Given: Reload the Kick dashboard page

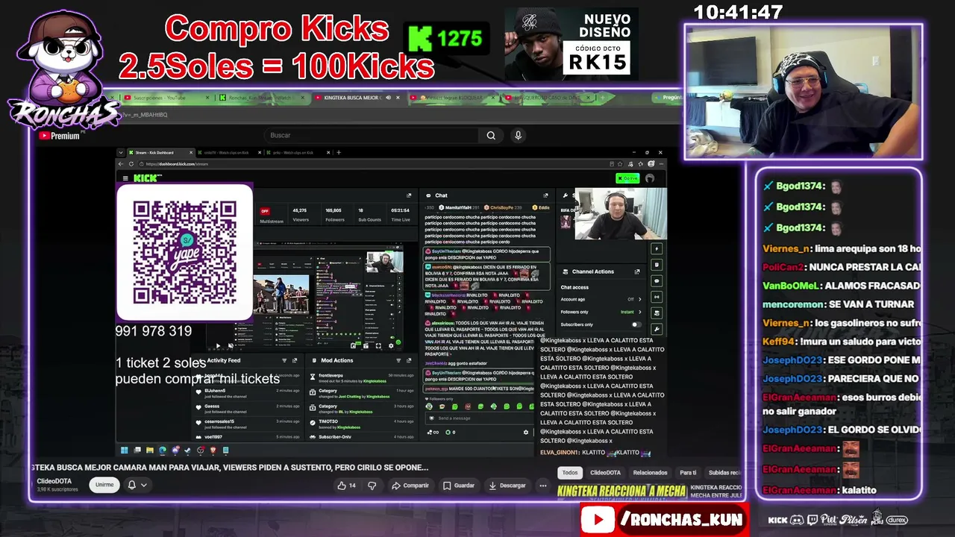Looking at the screenshot, I should 132,164.
